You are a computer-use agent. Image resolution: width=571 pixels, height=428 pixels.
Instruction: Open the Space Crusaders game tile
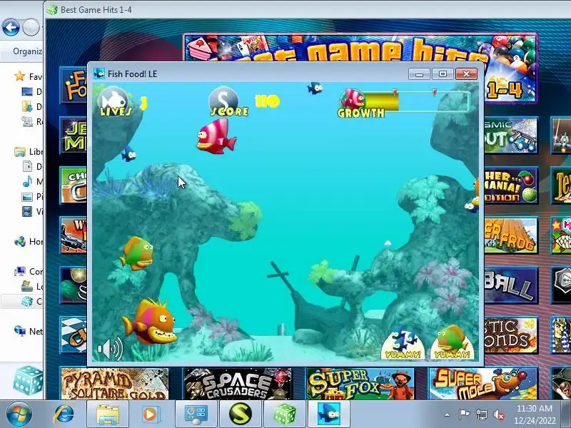pos(238,384)
